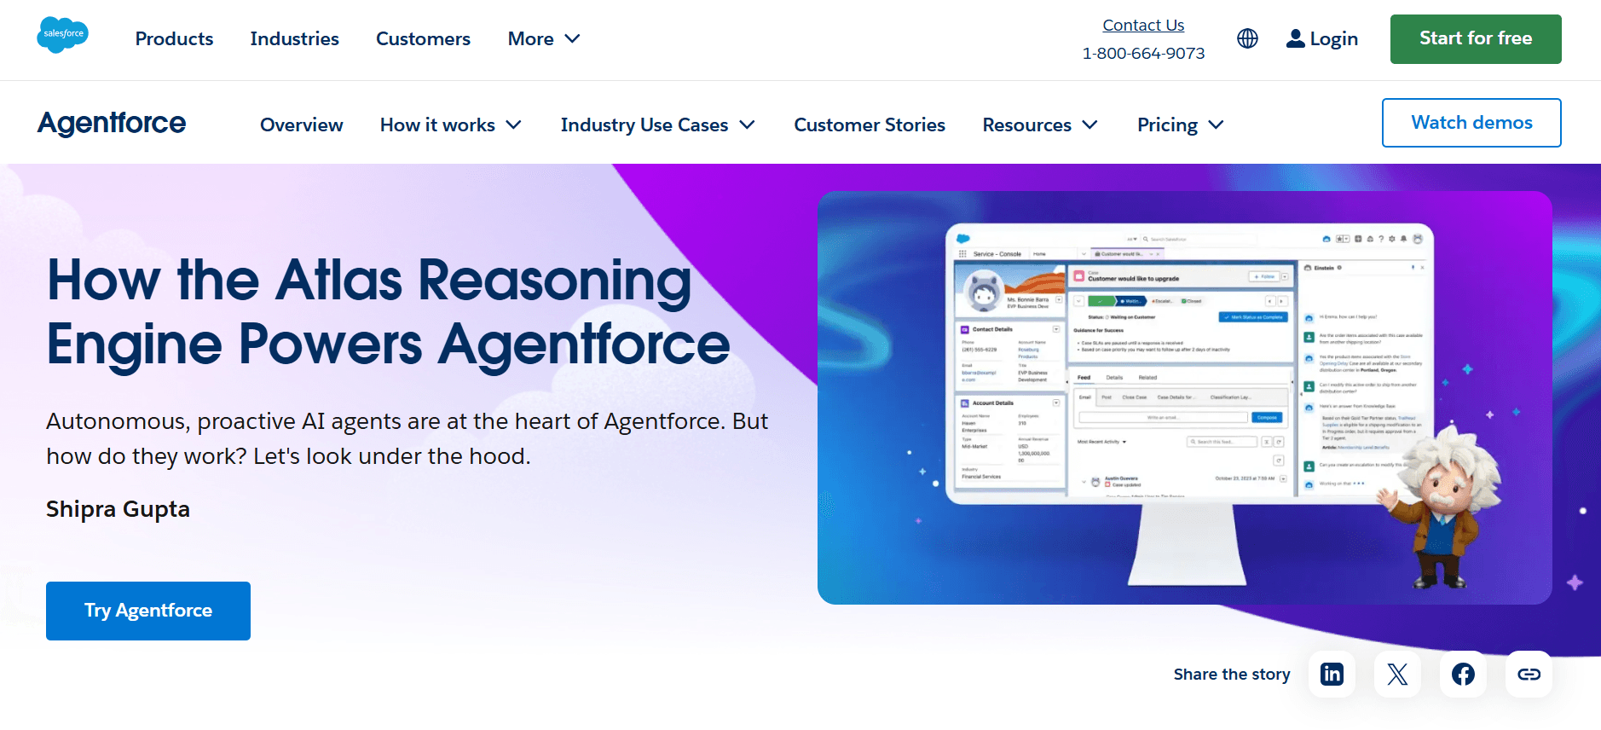Open the Industry Use Cases dropdown
The image size is (1601, 730).
point(658,125)
